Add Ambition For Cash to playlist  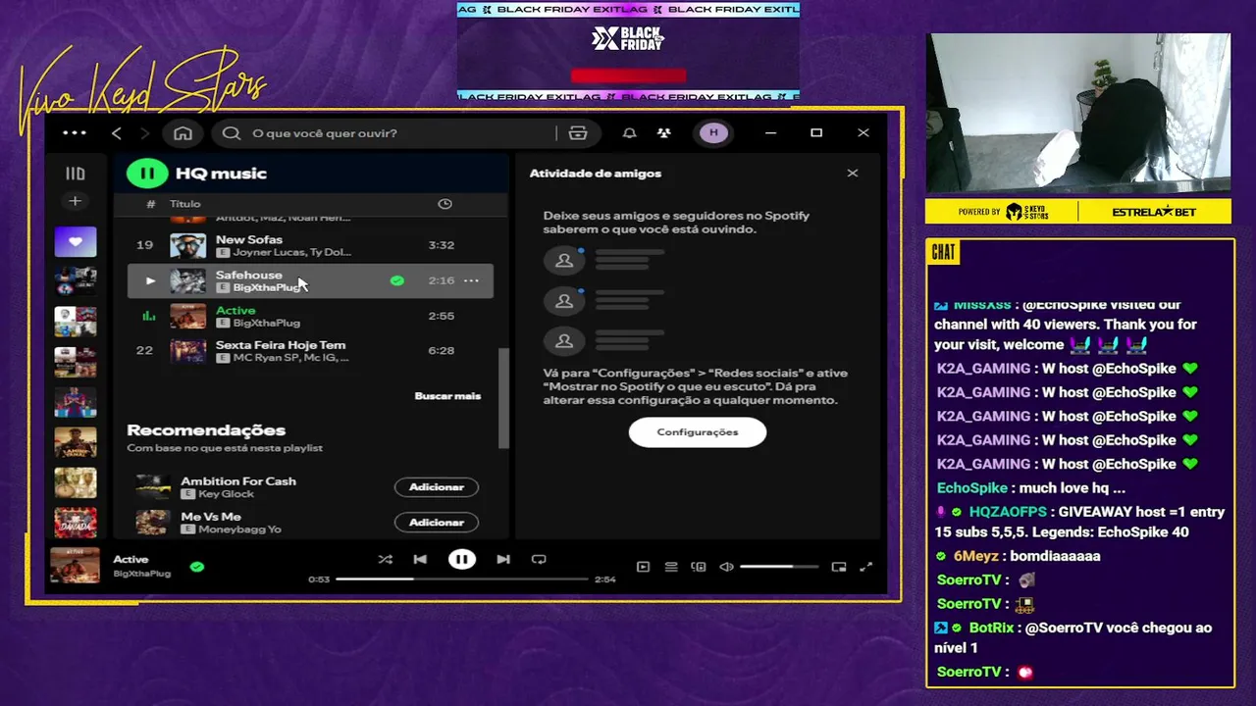coord(437,487)
